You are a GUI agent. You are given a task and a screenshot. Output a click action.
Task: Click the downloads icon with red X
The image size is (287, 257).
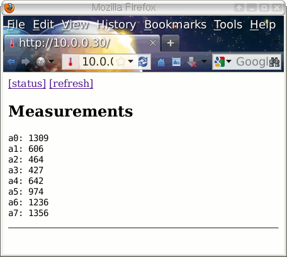pos(192,62)
